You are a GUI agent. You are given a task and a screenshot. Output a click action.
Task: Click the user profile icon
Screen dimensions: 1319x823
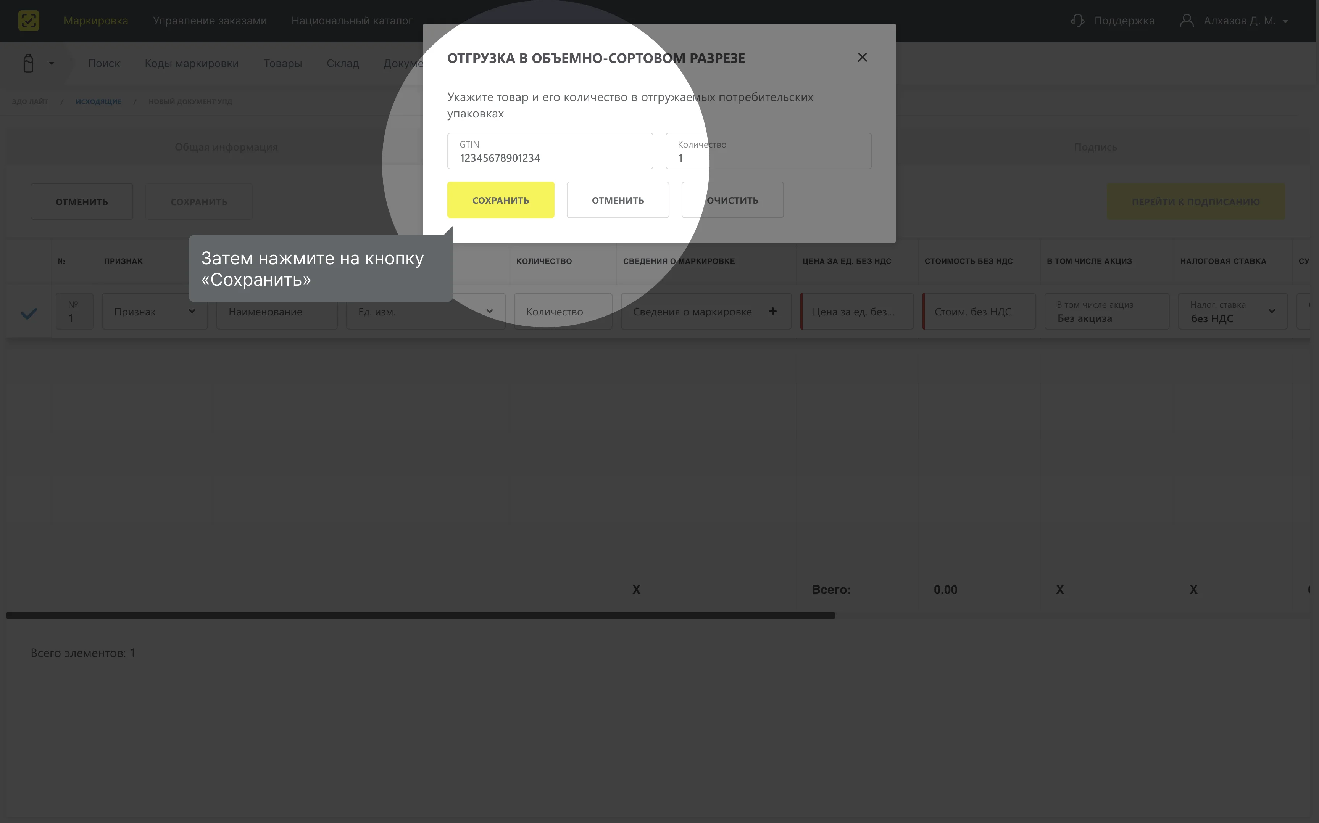click(1186, 21)
